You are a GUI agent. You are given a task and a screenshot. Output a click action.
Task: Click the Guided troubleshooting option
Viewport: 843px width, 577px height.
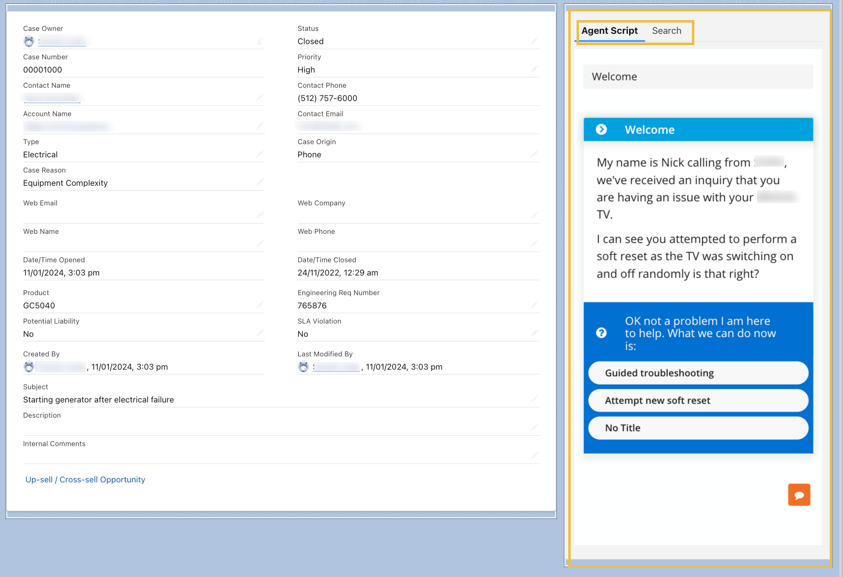click(698, 373)
